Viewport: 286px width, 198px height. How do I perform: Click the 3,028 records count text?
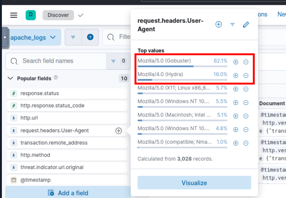[x=184, y=159]
